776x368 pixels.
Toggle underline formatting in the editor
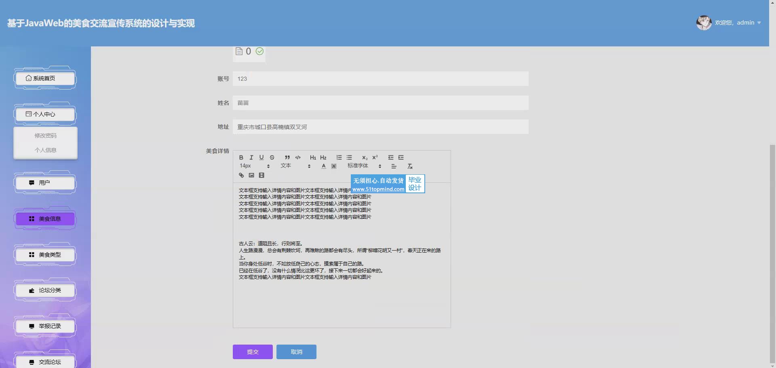point(261,157)
